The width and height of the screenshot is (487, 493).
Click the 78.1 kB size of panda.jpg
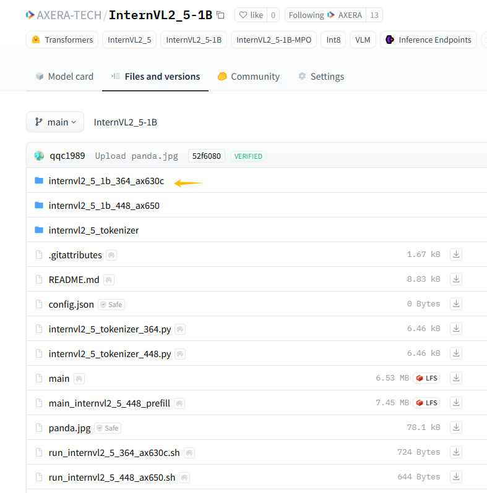point(423,428)
